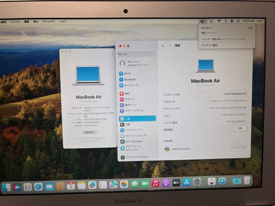Click input source 'A' icon in menu bar

211,21
